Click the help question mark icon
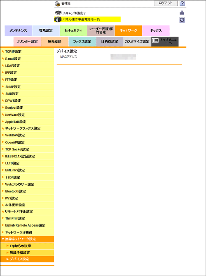The height and width of the screenshot is (276, 206). pyautogui.click(x=182, y=3)
